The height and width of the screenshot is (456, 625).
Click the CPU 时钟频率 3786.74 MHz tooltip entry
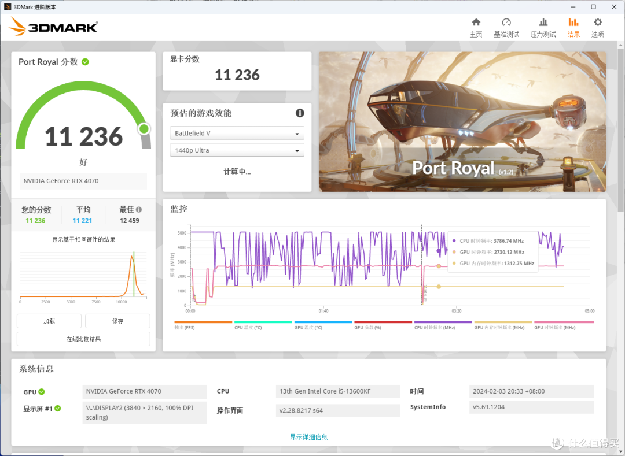[x=488, y=241]
